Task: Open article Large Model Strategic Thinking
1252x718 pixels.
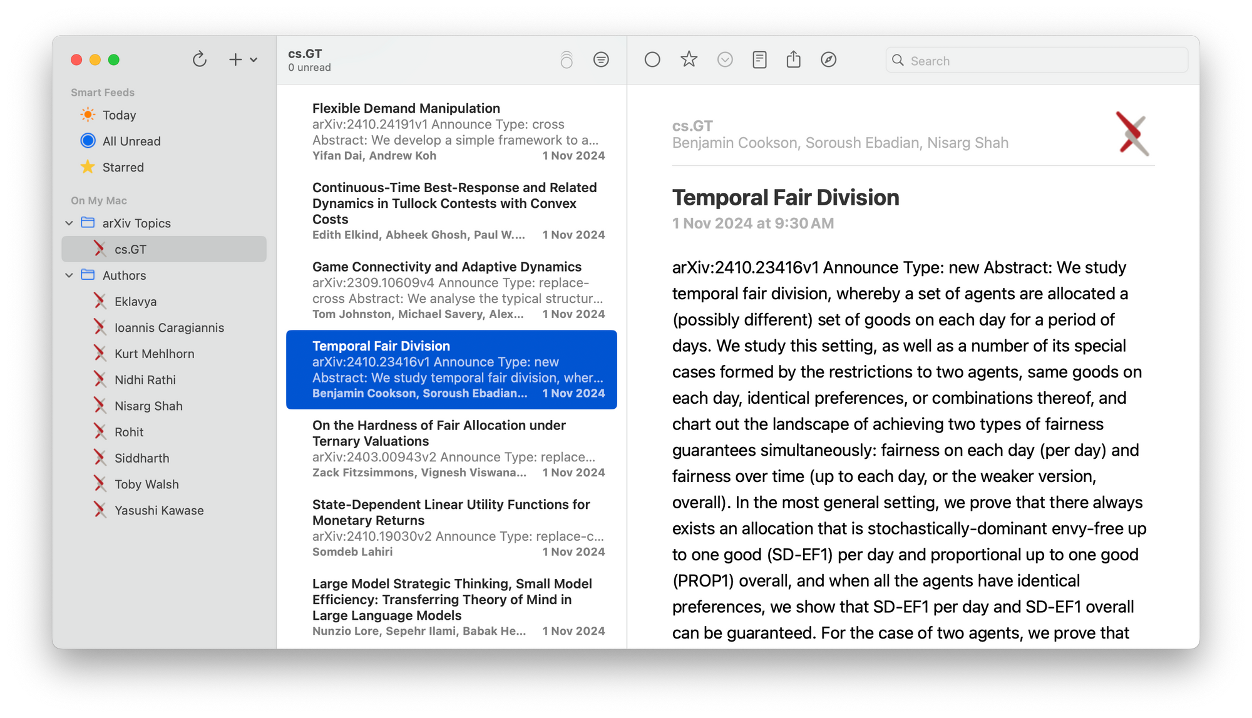Action: (451, 607)
